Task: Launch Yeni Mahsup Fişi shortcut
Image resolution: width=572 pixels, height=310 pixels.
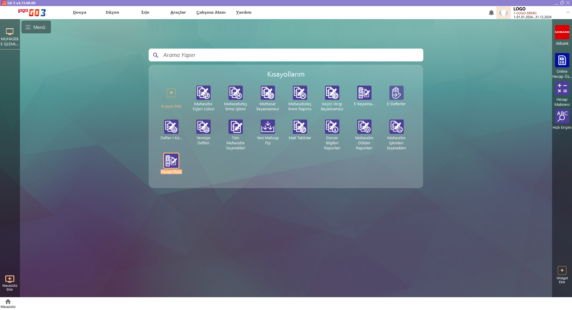Action: point(268,127)
